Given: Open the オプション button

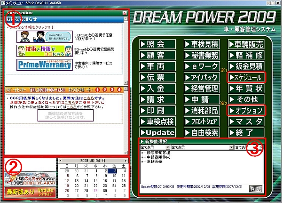Looking at the screenshot, I should (246, 111).
